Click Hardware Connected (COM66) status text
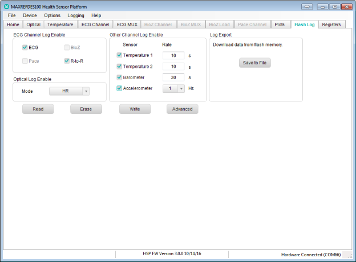Screen dimensions: 356x262 pyautogui.click(x=311, y=255)
